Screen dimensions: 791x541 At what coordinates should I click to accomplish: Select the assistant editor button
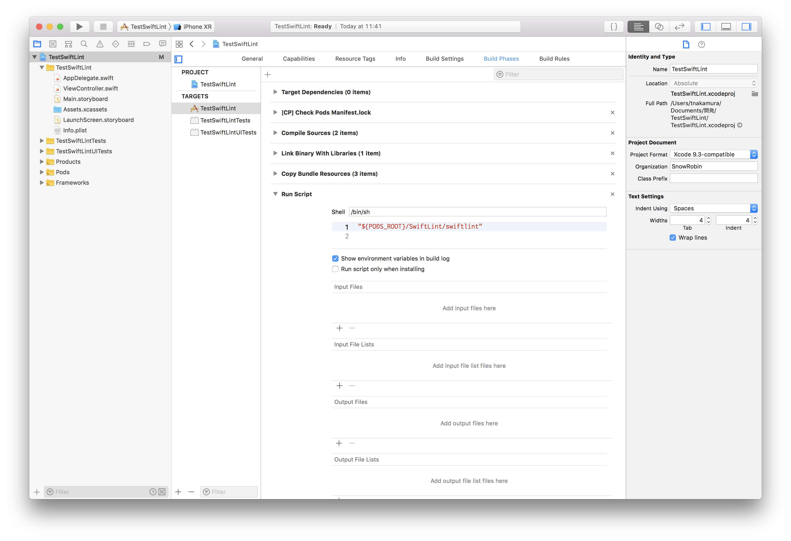(x=659, y=27)
